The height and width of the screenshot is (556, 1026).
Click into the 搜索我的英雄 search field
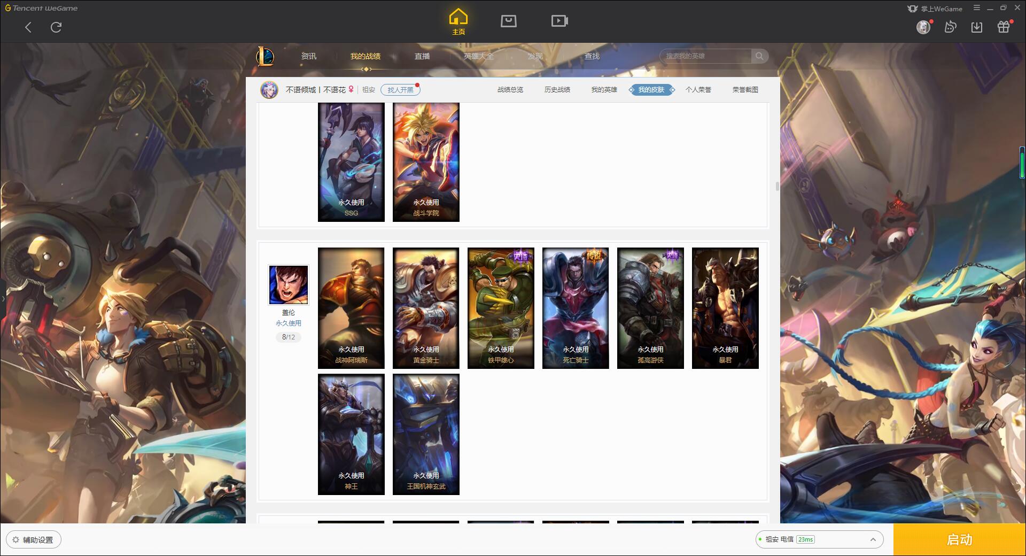tap(706, 56)
